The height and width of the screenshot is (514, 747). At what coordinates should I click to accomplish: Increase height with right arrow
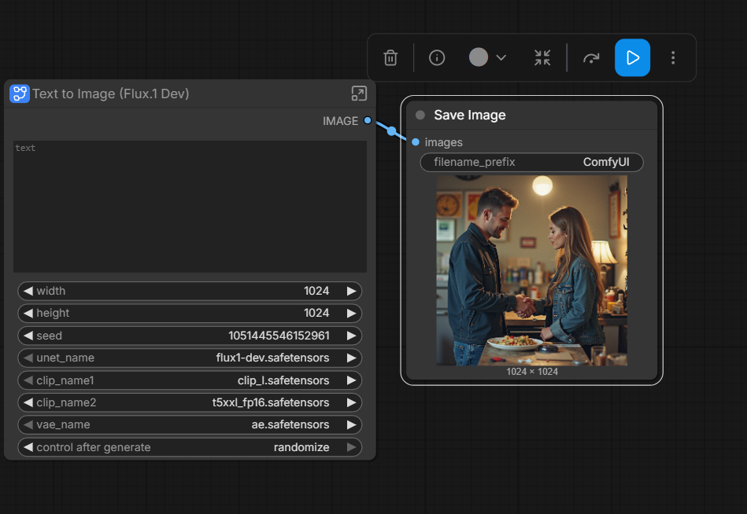pyautogui.click(x=352, y=313)
